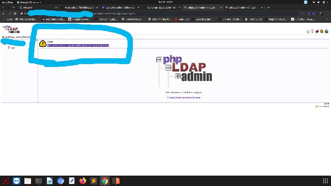Image resolution: width=331 pixels, height=186 pixels.
Task: Click the address bar URL field
Action: click(x=159, y=14)
